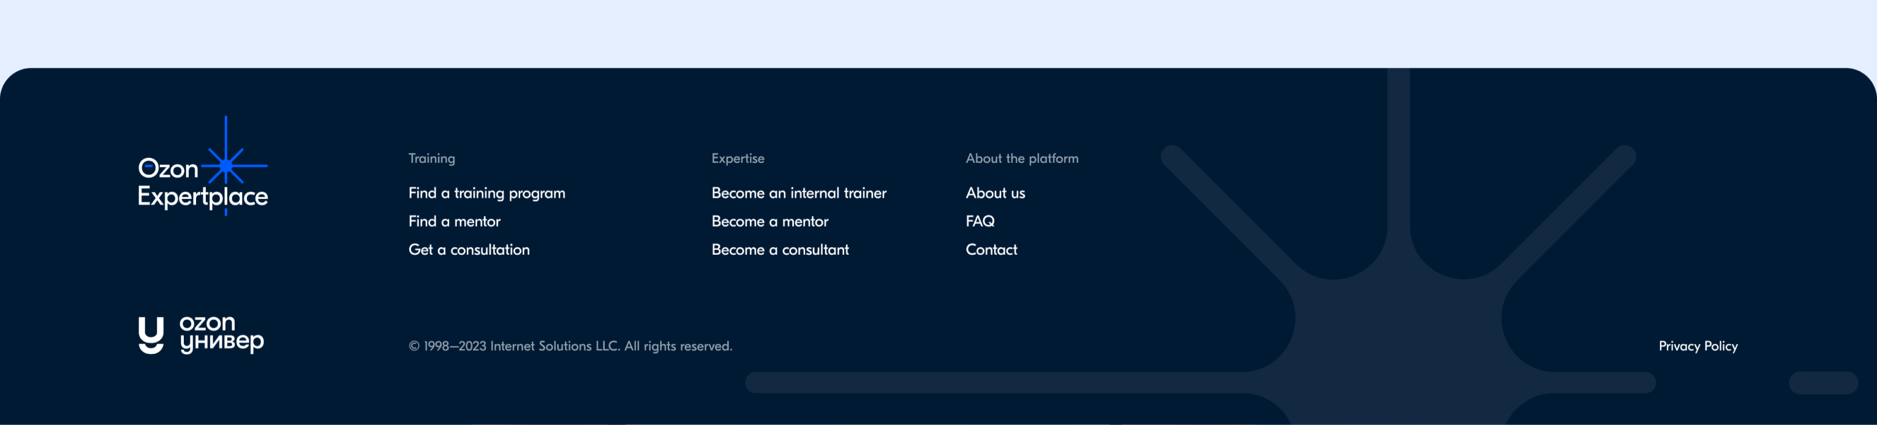Select the Ozon Универ logo

pyautogui.click(x=201, y=337)
